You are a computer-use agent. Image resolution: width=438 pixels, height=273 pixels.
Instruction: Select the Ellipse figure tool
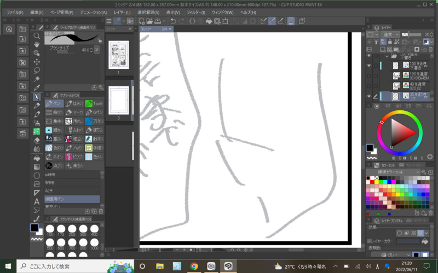point(37,175)
